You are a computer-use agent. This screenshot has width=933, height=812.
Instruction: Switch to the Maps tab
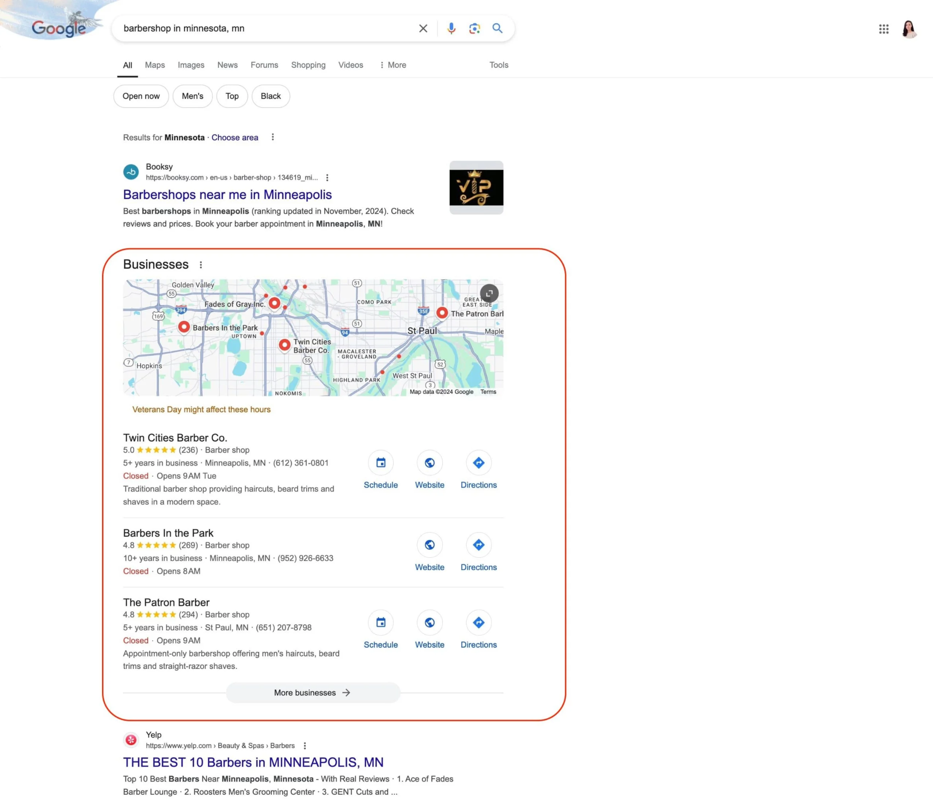pos(154,65)
